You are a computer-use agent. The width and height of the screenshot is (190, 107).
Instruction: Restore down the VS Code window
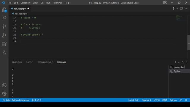[179, 3]
